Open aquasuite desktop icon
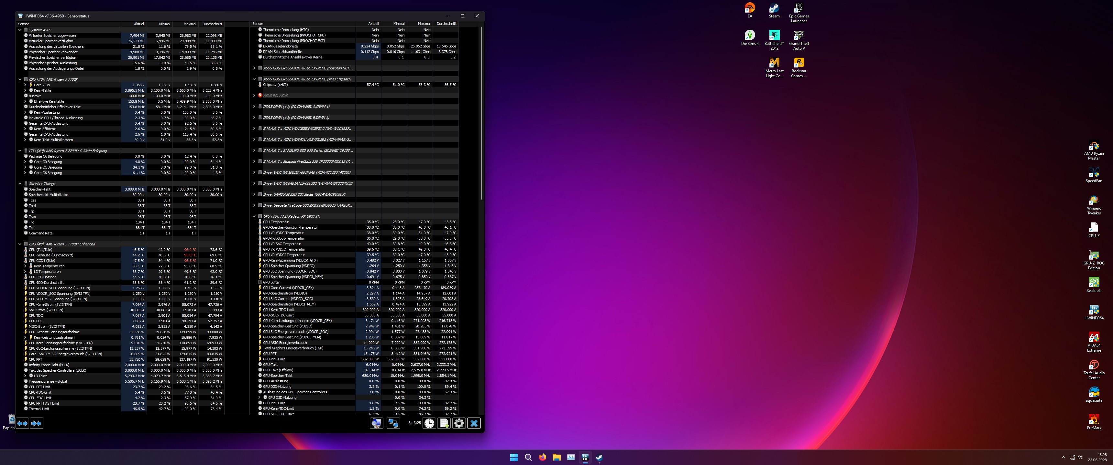 1094,395
